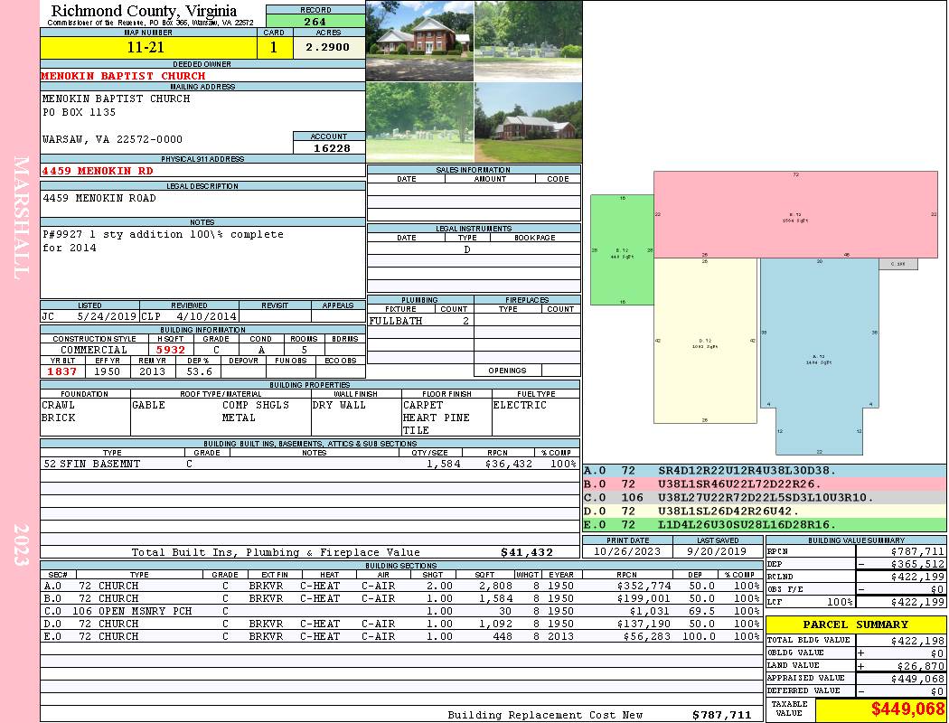Click Building Replacement Cost New $787,711
The image size is (949, 723).
pos(721,715)
